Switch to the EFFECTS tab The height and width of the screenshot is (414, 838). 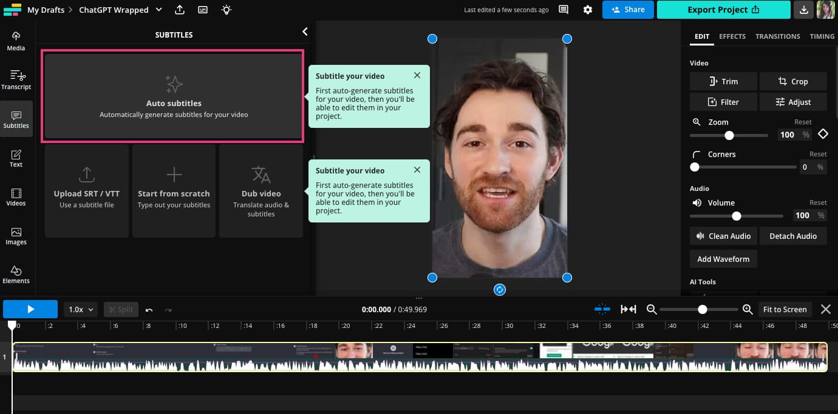pos(732,36)
